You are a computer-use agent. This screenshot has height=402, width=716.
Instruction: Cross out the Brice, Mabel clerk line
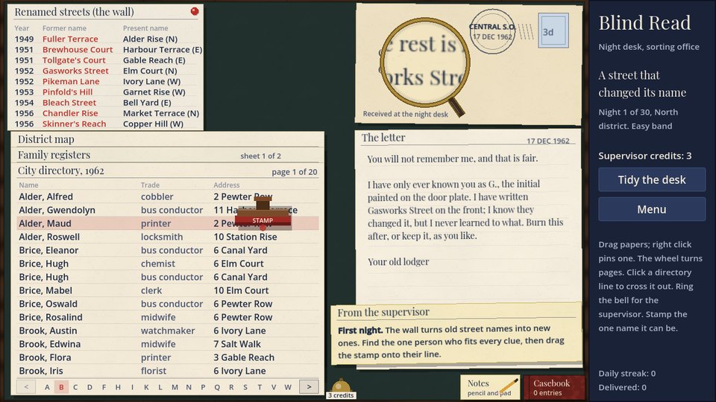click(168, 290)
